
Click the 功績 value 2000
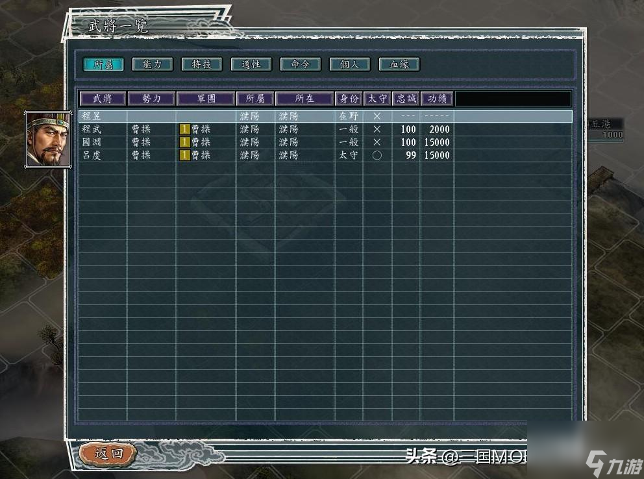440,129
